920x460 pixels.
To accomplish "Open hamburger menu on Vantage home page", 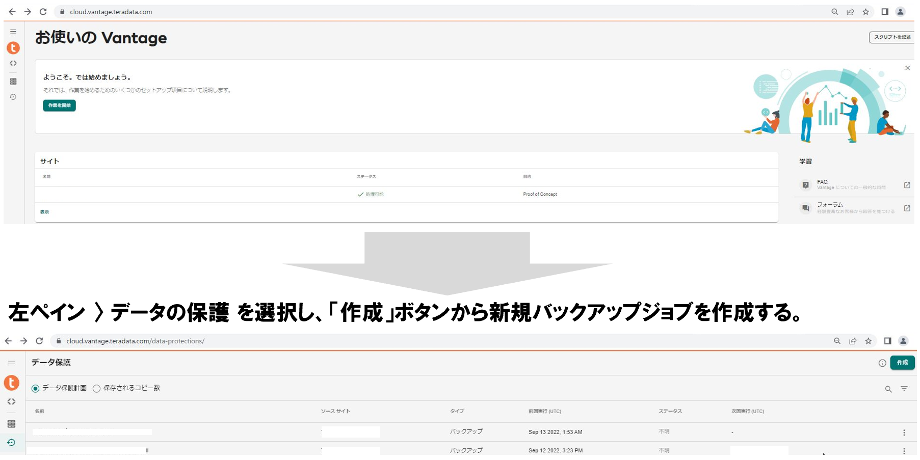I will click(13, 32).
